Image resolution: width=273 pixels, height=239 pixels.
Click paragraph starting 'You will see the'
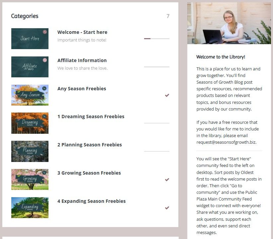229,196
